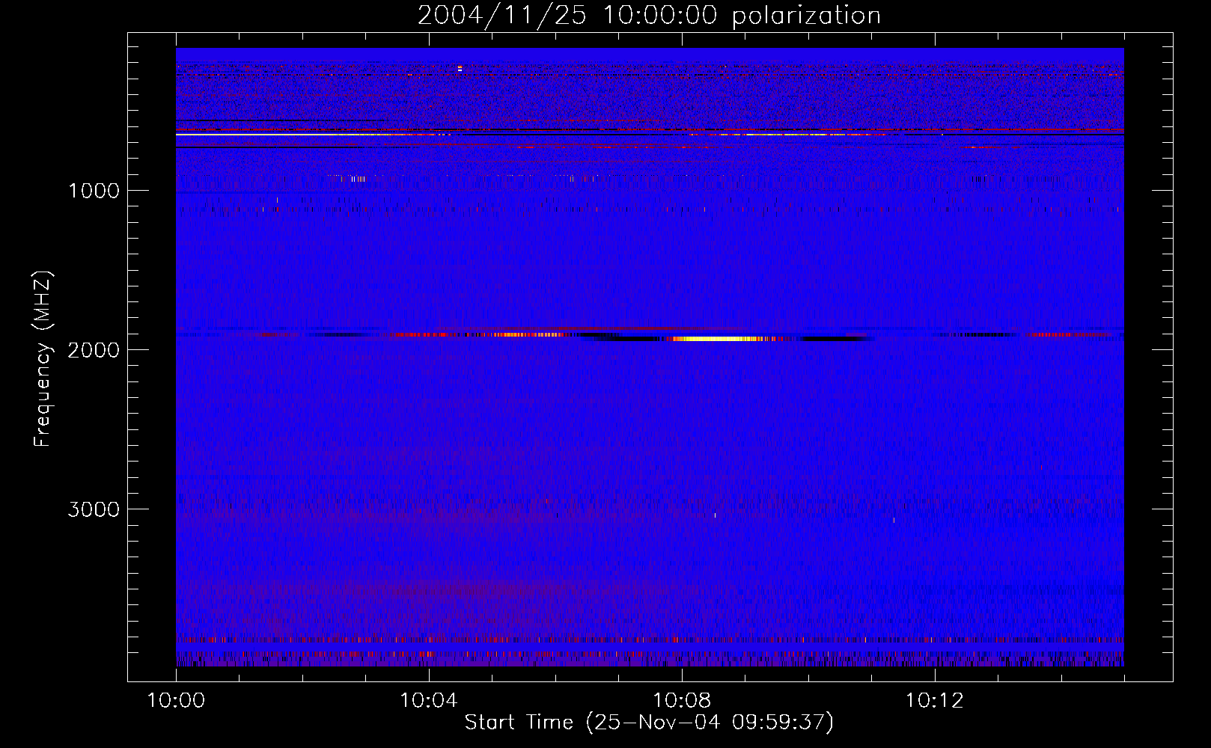The height and width of the screenshot is (748, 1211).
Task: Click the 10:04 time tick label
Action: point(429,701)
